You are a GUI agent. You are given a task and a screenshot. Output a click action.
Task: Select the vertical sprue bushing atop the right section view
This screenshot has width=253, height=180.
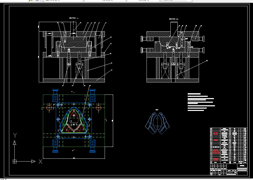174,29
